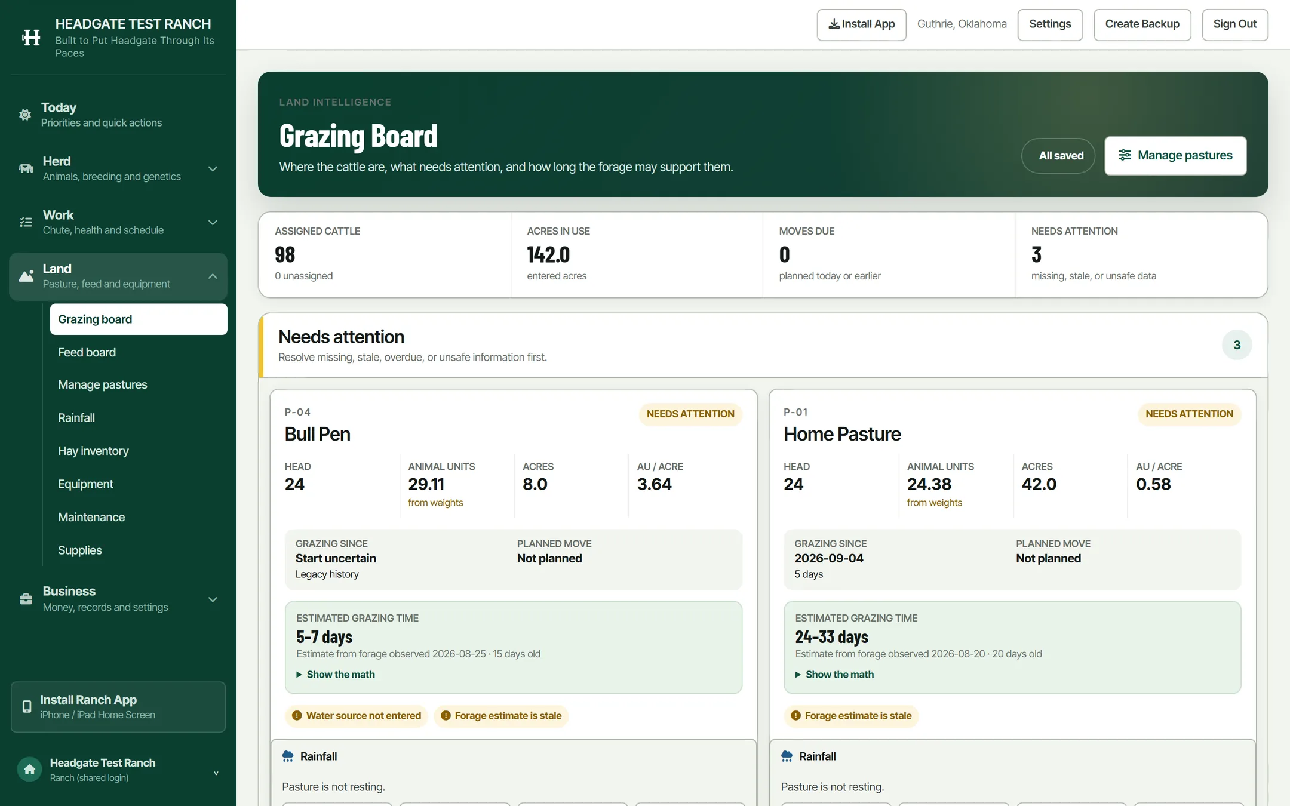Click the Animal Units value 24.38

tap(929, 484)
